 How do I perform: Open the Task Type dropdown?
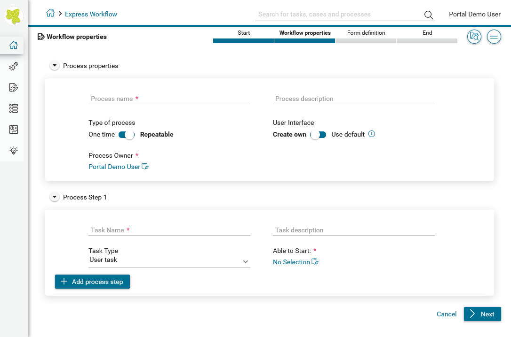coord(169,260)
